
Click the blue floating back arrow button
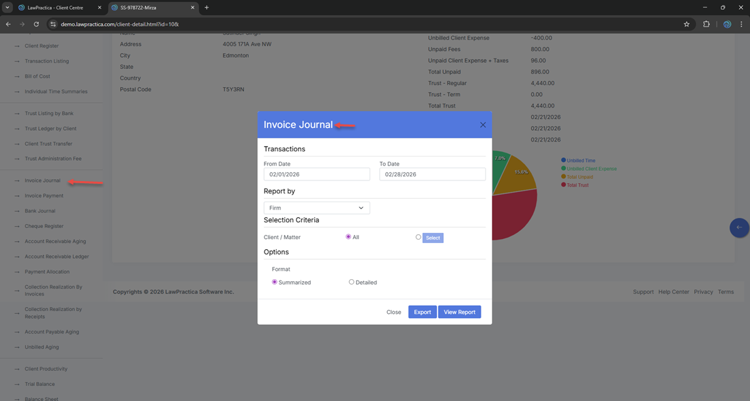[739, 227]
